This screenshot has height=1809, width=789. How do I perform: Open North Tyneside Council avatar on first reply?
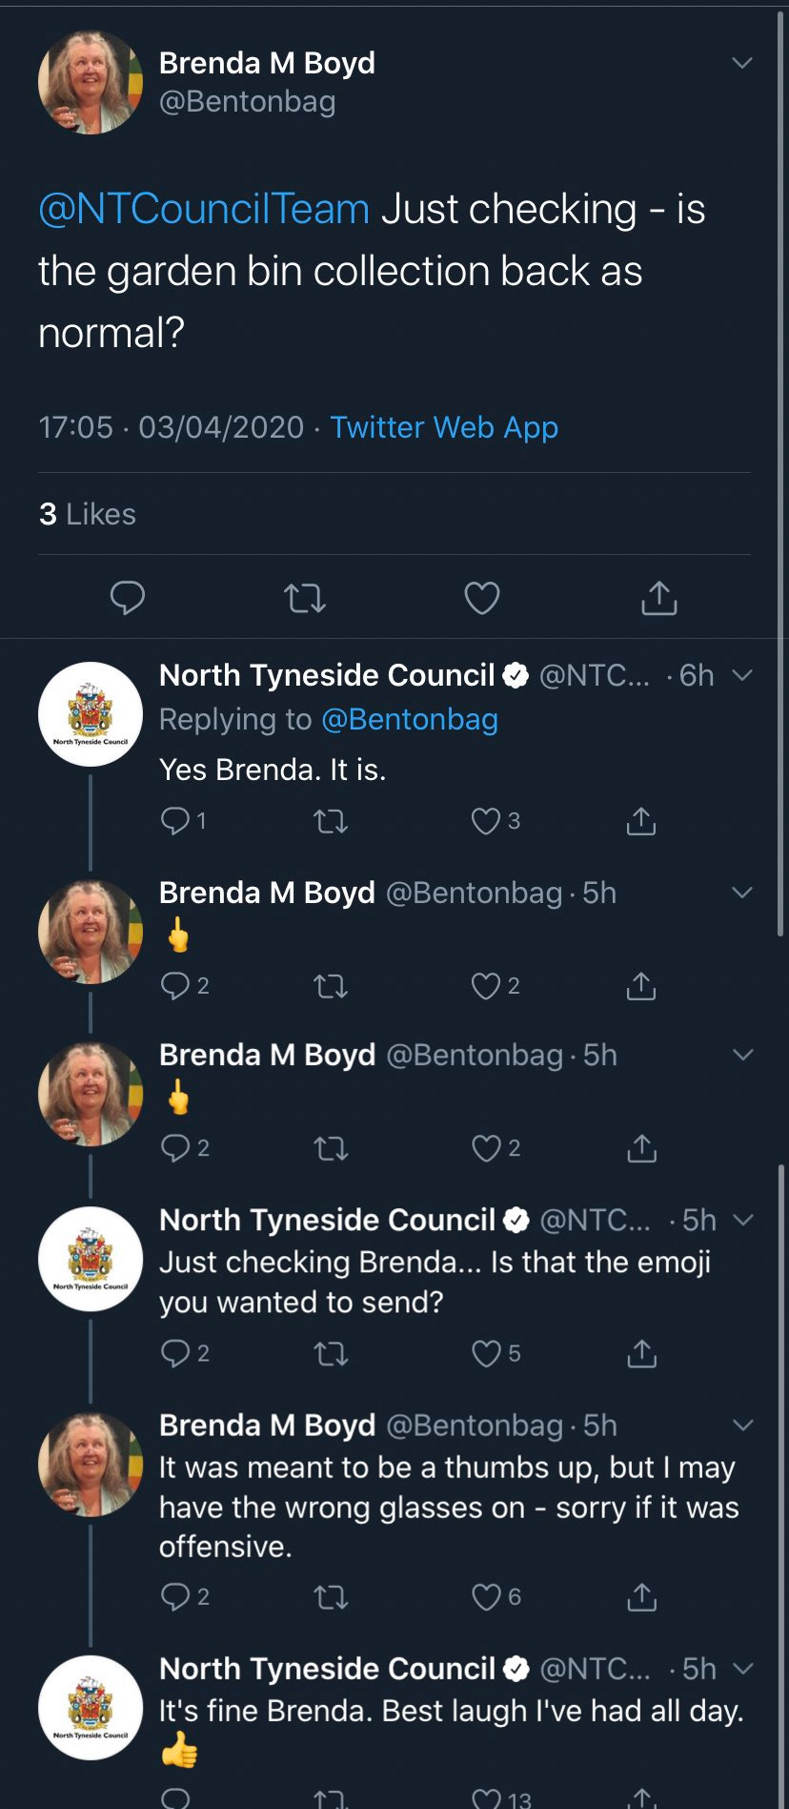click(91, 714)
